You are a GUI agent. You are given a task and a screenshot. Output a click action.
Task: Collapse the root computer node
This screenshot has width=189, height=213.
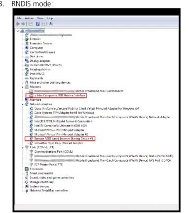coord(18,31)
